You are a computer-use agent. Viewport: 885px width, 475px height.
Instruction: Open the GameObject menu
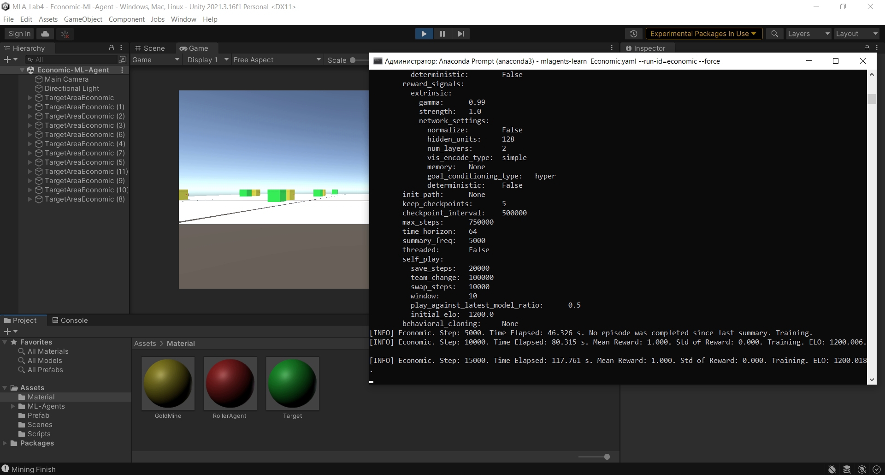click(x=83, y=19)
